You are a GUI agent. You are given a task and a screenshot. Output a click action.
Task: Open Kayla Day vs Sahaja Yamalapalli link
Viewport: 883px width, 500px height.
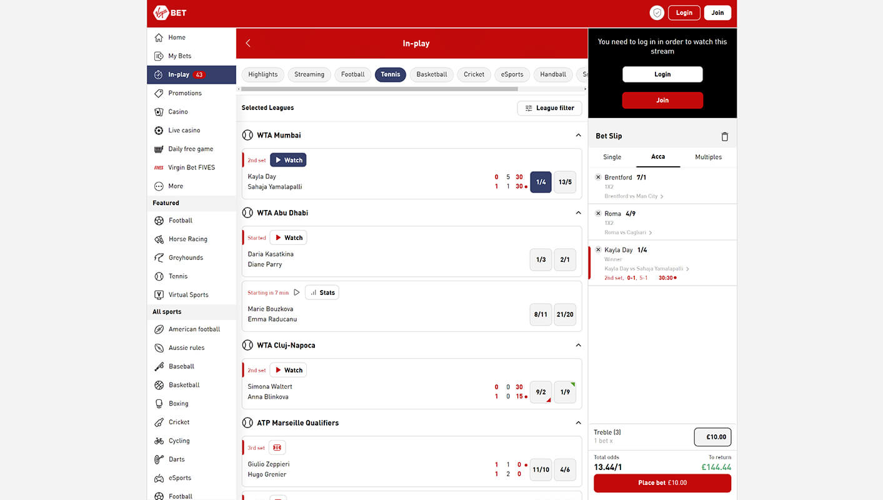(647, 269)
